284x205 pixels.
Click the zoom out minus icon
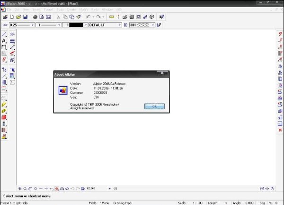pos(41,189)
